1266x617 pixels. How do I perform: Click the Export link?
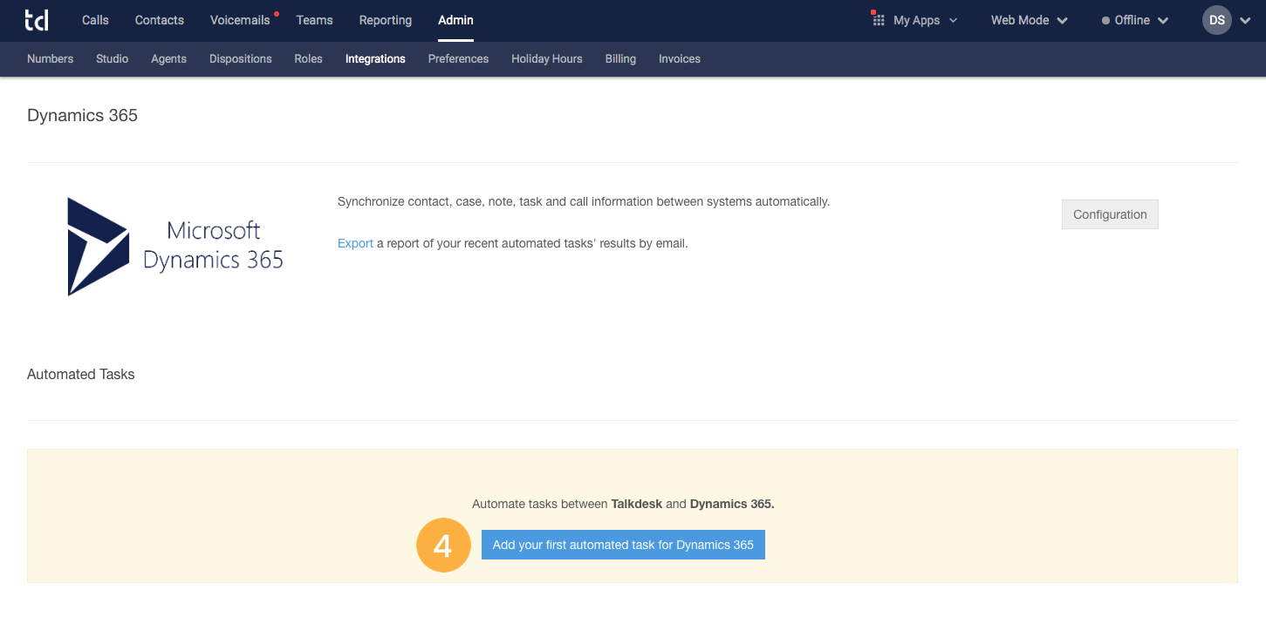pos(355,243)
